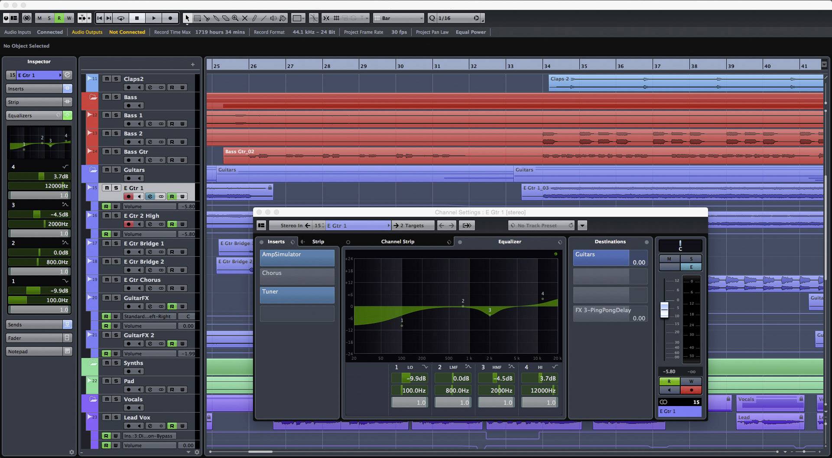Mute the Bass 2 track
832x458 pixels.
point(107,133)
